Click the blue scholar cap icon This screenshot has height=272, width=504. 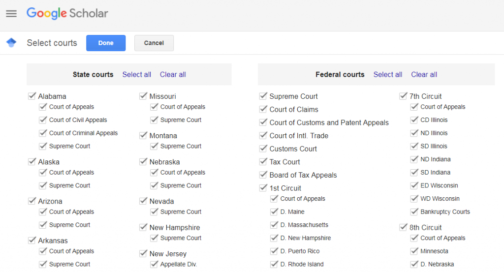point(11,42)
